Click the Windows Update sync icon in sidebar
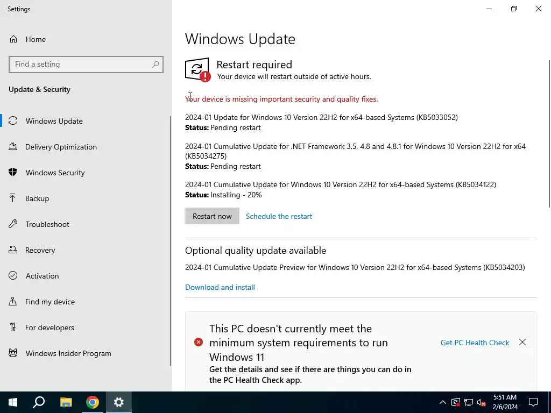Viewport: 551px width, 413px height. click(13, 121)
